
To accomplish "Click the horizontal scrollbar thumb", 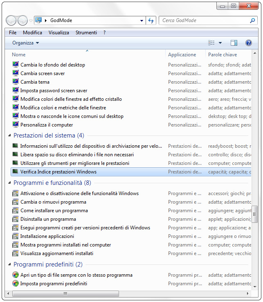I will [65, 293].
